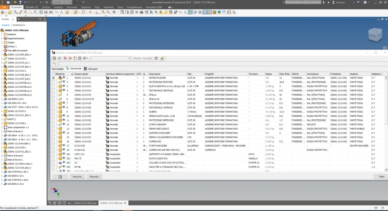Click the x formula icon beside edit field
Screen dimensions: 388x211
[x=54, y=64]
